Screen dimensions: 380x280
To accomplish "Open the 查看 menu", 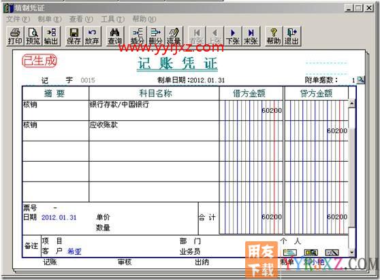I will click(81, 19).
